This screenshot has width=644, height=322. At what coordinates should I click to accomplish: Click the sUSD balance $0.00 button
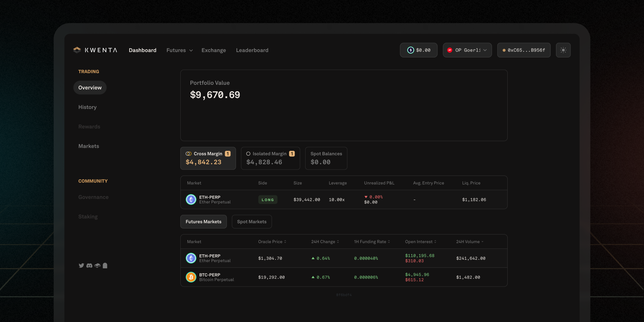(x=419, y=50)
